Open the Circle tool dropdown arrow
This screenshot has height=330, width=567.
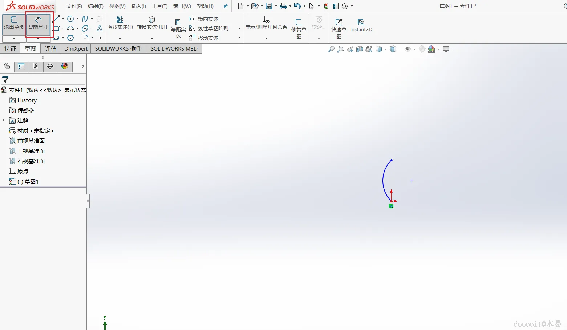[77, 19]
